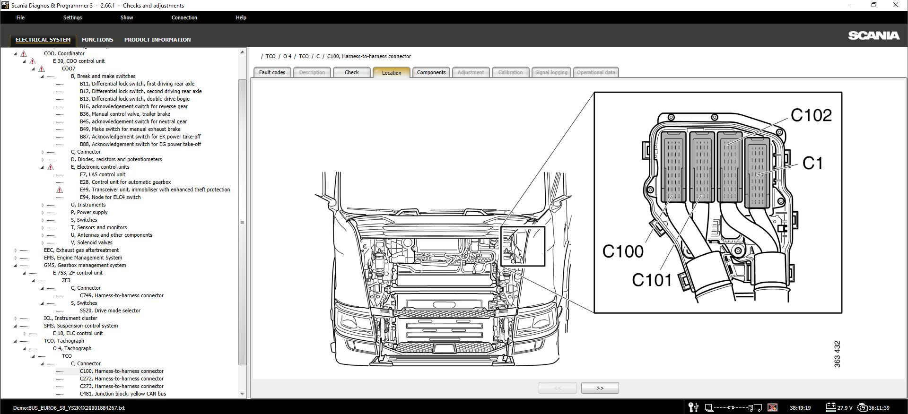The width and height of the screenshot is (908, 414).
Task: Click warning icon beside COO, Coordinator
Action: [24, 54]
